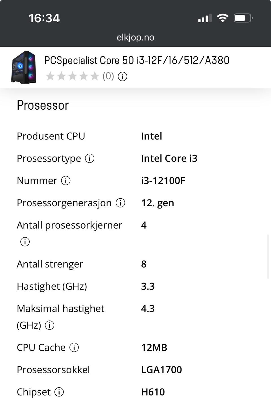Click the five-star rating display

point(72,76)
